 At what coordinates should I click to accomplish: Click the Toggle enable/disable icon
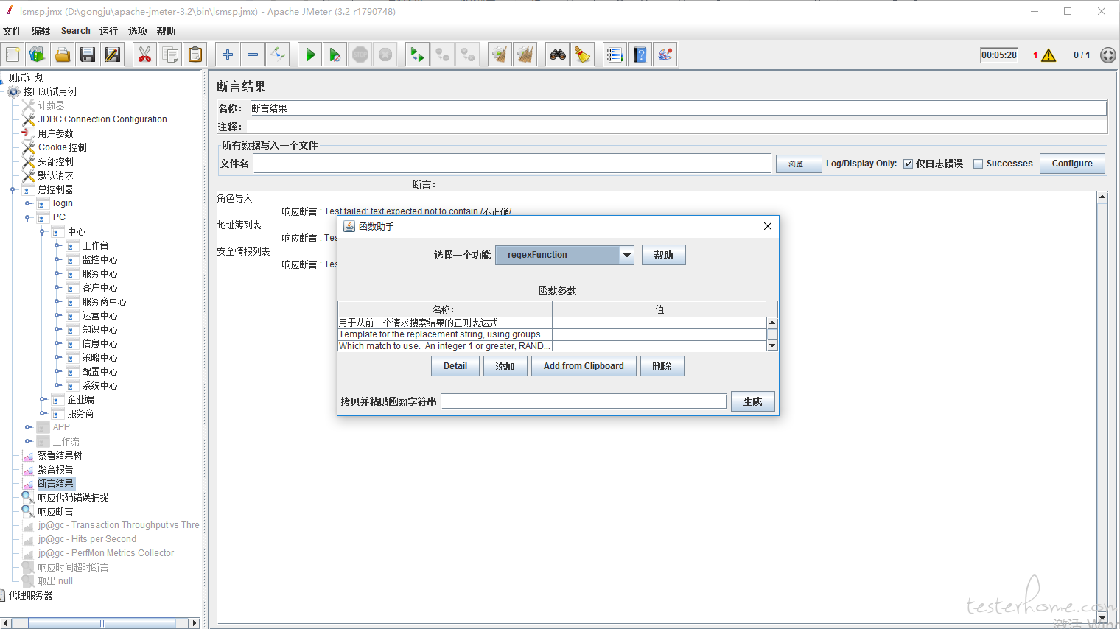click(278, 55)
